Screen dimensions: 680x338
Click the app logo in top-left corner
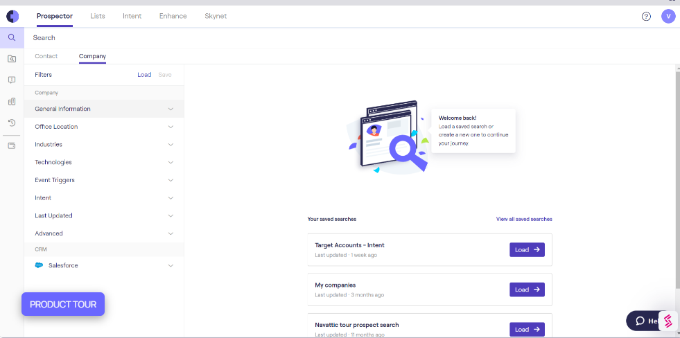pos(12,17)
